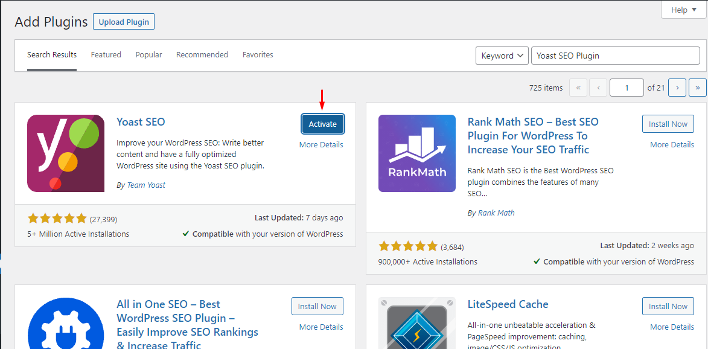The image size is (708, 349).
Task: Click Last Updated 2 weeks ago text
Action: pos(647,246)
